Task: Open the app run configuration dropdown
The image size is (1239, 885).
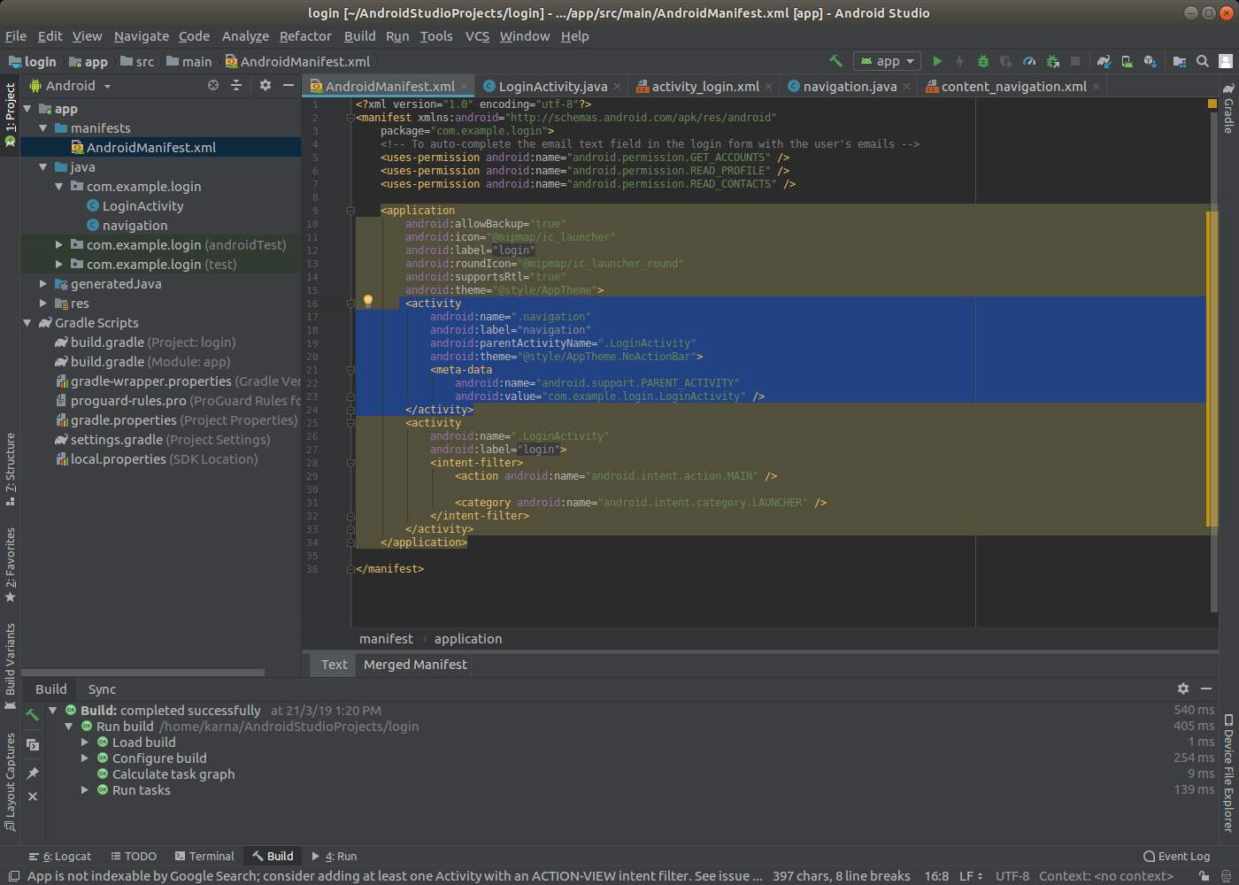Action: pos(888,61)
